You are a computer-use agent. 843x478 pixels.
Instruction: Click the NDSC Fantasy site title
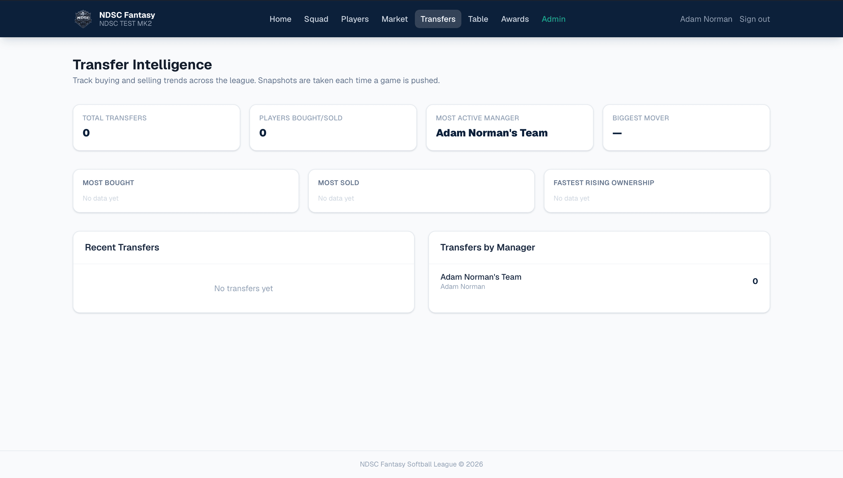[127, 15]
